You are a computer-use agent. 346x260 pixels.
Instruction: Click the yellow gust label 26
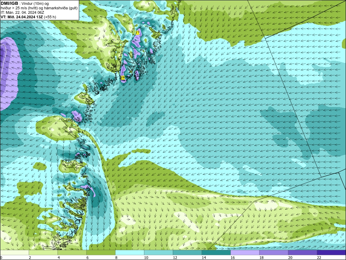[x=123, y=77]
